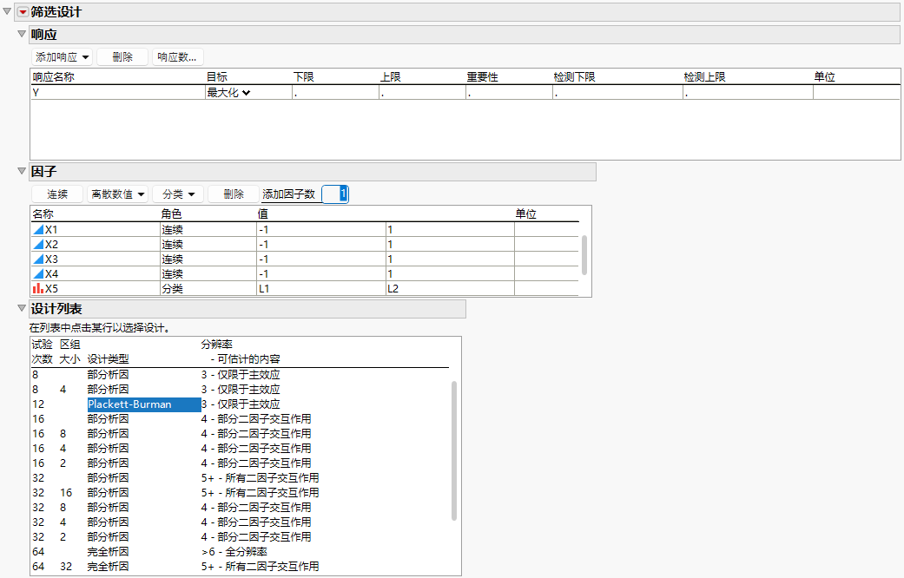Open the 添加响应 dropdown
Screen dimensions: 904x578
tap(62, 57)
